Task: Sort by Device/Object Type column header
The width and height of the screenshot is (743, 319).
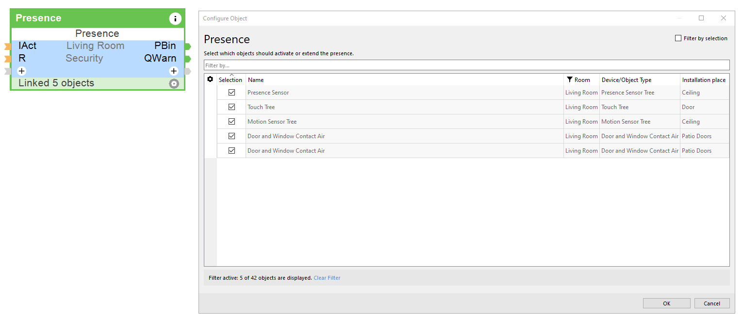Action: click(x=626, y=80)
